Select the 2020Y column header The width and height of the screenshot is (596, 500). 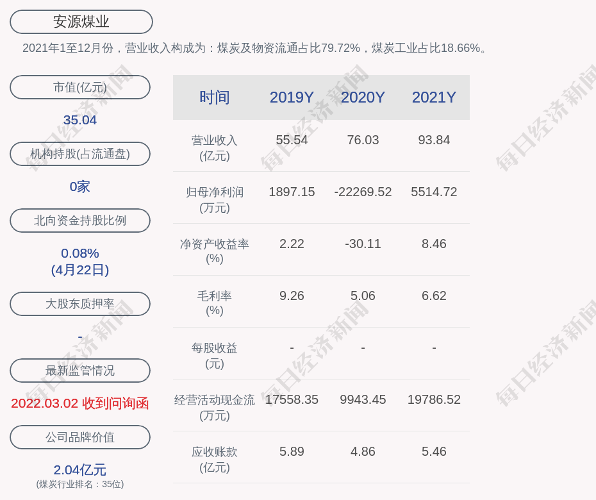click(x=363, y=97)
